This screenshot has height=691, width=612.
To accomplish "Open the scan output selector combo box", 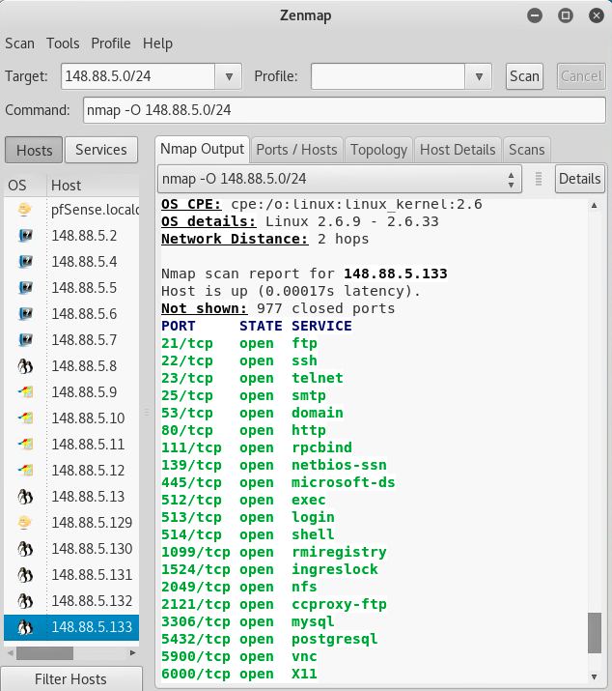I will pos(340,179).
